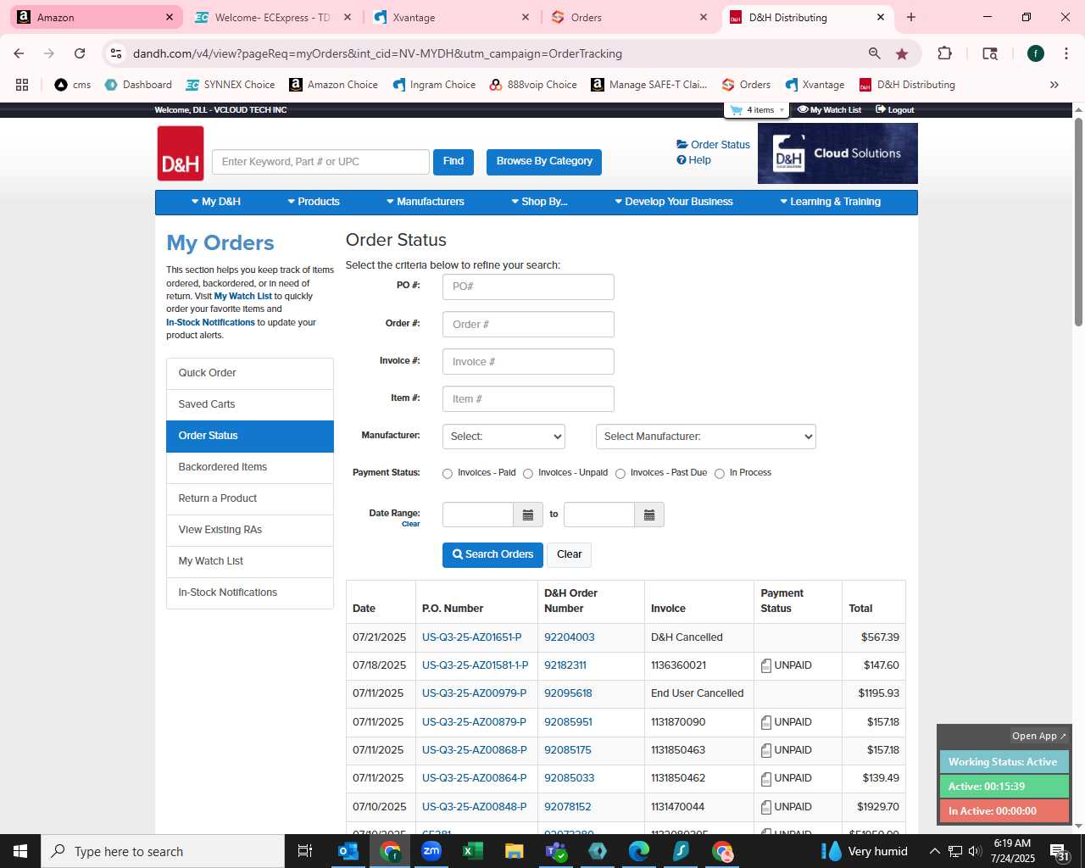Show more bookmarks chevron
The image size is (1085, 868).
[1054, 85]
